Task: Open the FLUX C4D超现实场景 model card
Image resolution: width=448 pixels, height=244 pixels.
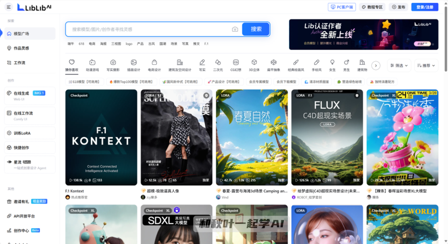Action: click(x=327, y=137)
